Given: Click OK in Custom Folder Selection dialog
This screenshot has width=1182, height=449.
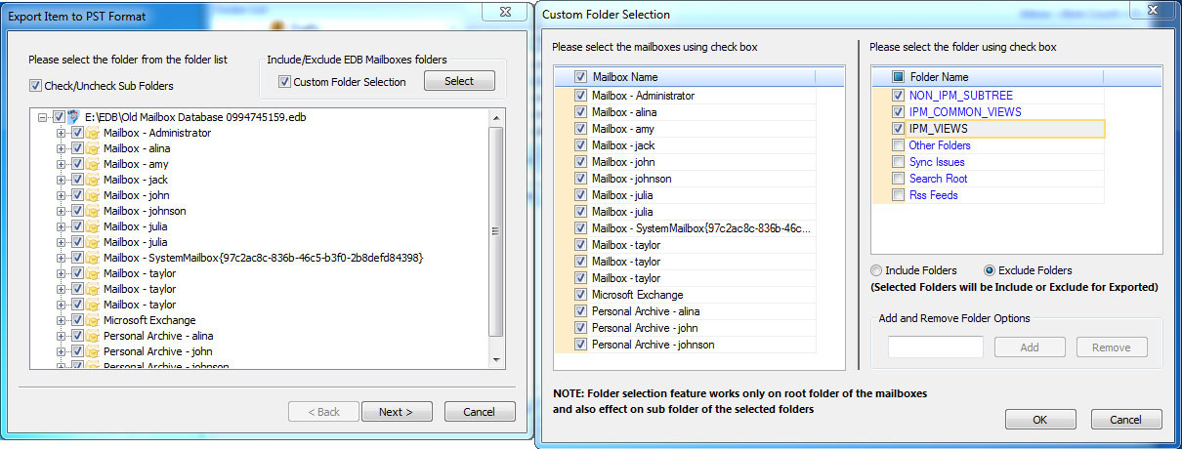Looking at the screenshot, I should coord(1040,420).
